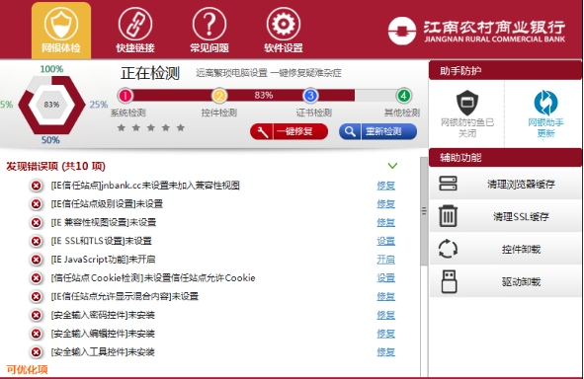Click 修复 for 安全输入工具控件
The image size is (584, 379).
(385, 351)
